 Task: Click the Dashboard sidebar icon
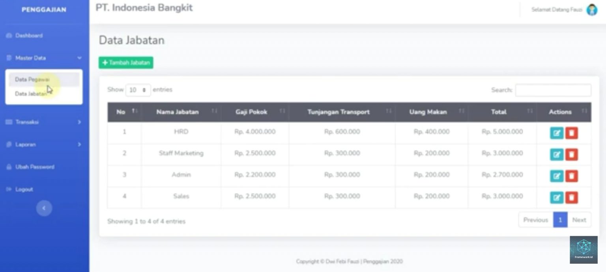point(8,35)
